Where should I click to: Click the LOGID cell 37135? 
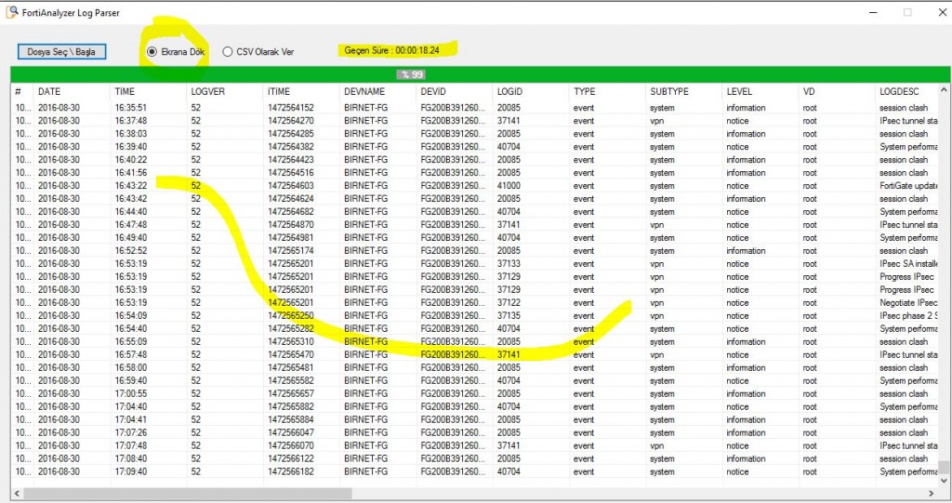coord(509,315)
